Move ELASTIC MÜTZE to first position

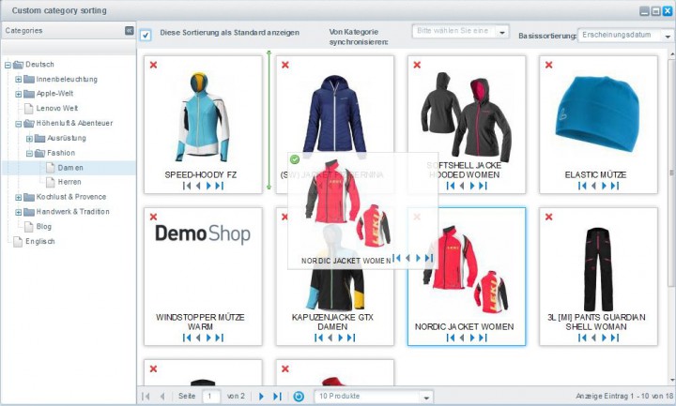coord(582,186)
